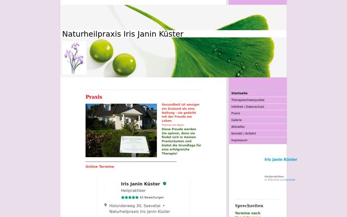The width and height of the screenshot is (347, 217).
Task: Click the Naturheilpraxis Iris Janin Küster title
Action: click(123, 34)
